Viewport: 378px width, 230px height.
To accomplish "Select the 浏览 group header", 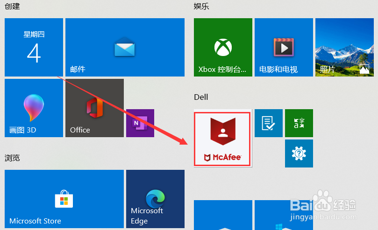I will point(12,158).
